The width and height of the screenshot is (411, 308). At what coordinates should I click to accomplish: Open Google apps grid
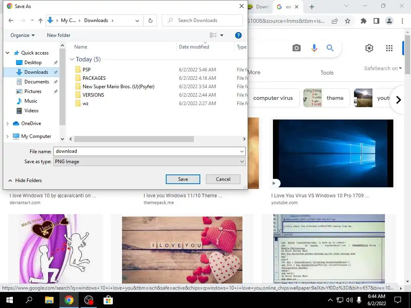pos(389,48)
